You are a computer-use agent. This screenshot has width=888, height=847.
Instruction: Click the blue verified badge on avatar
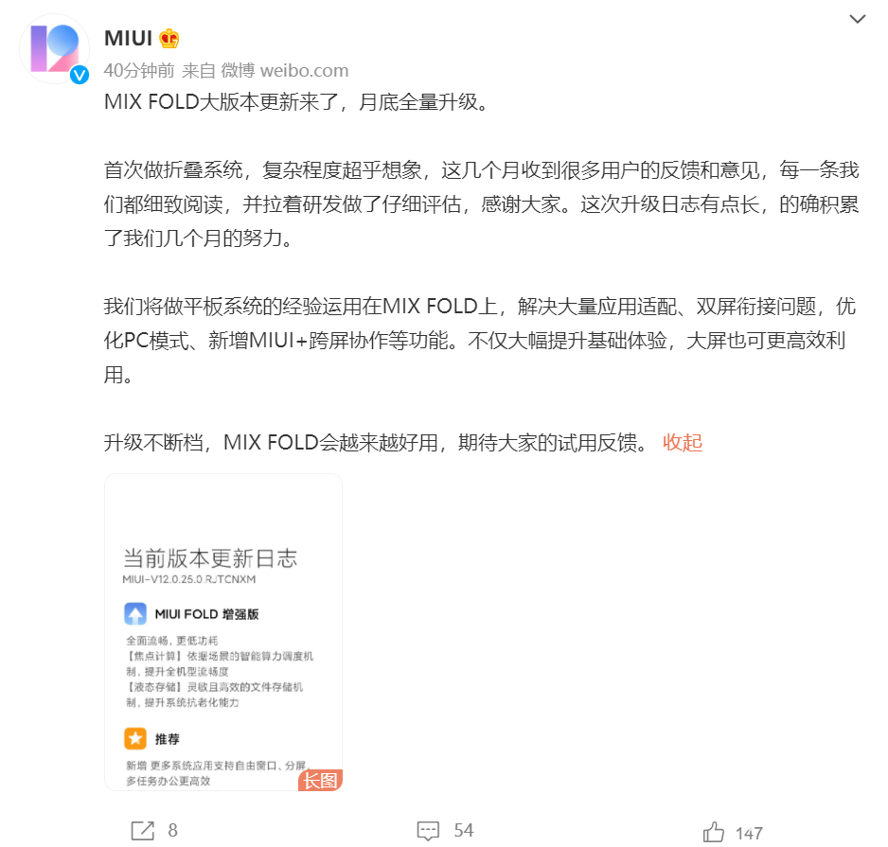point(80,75)
